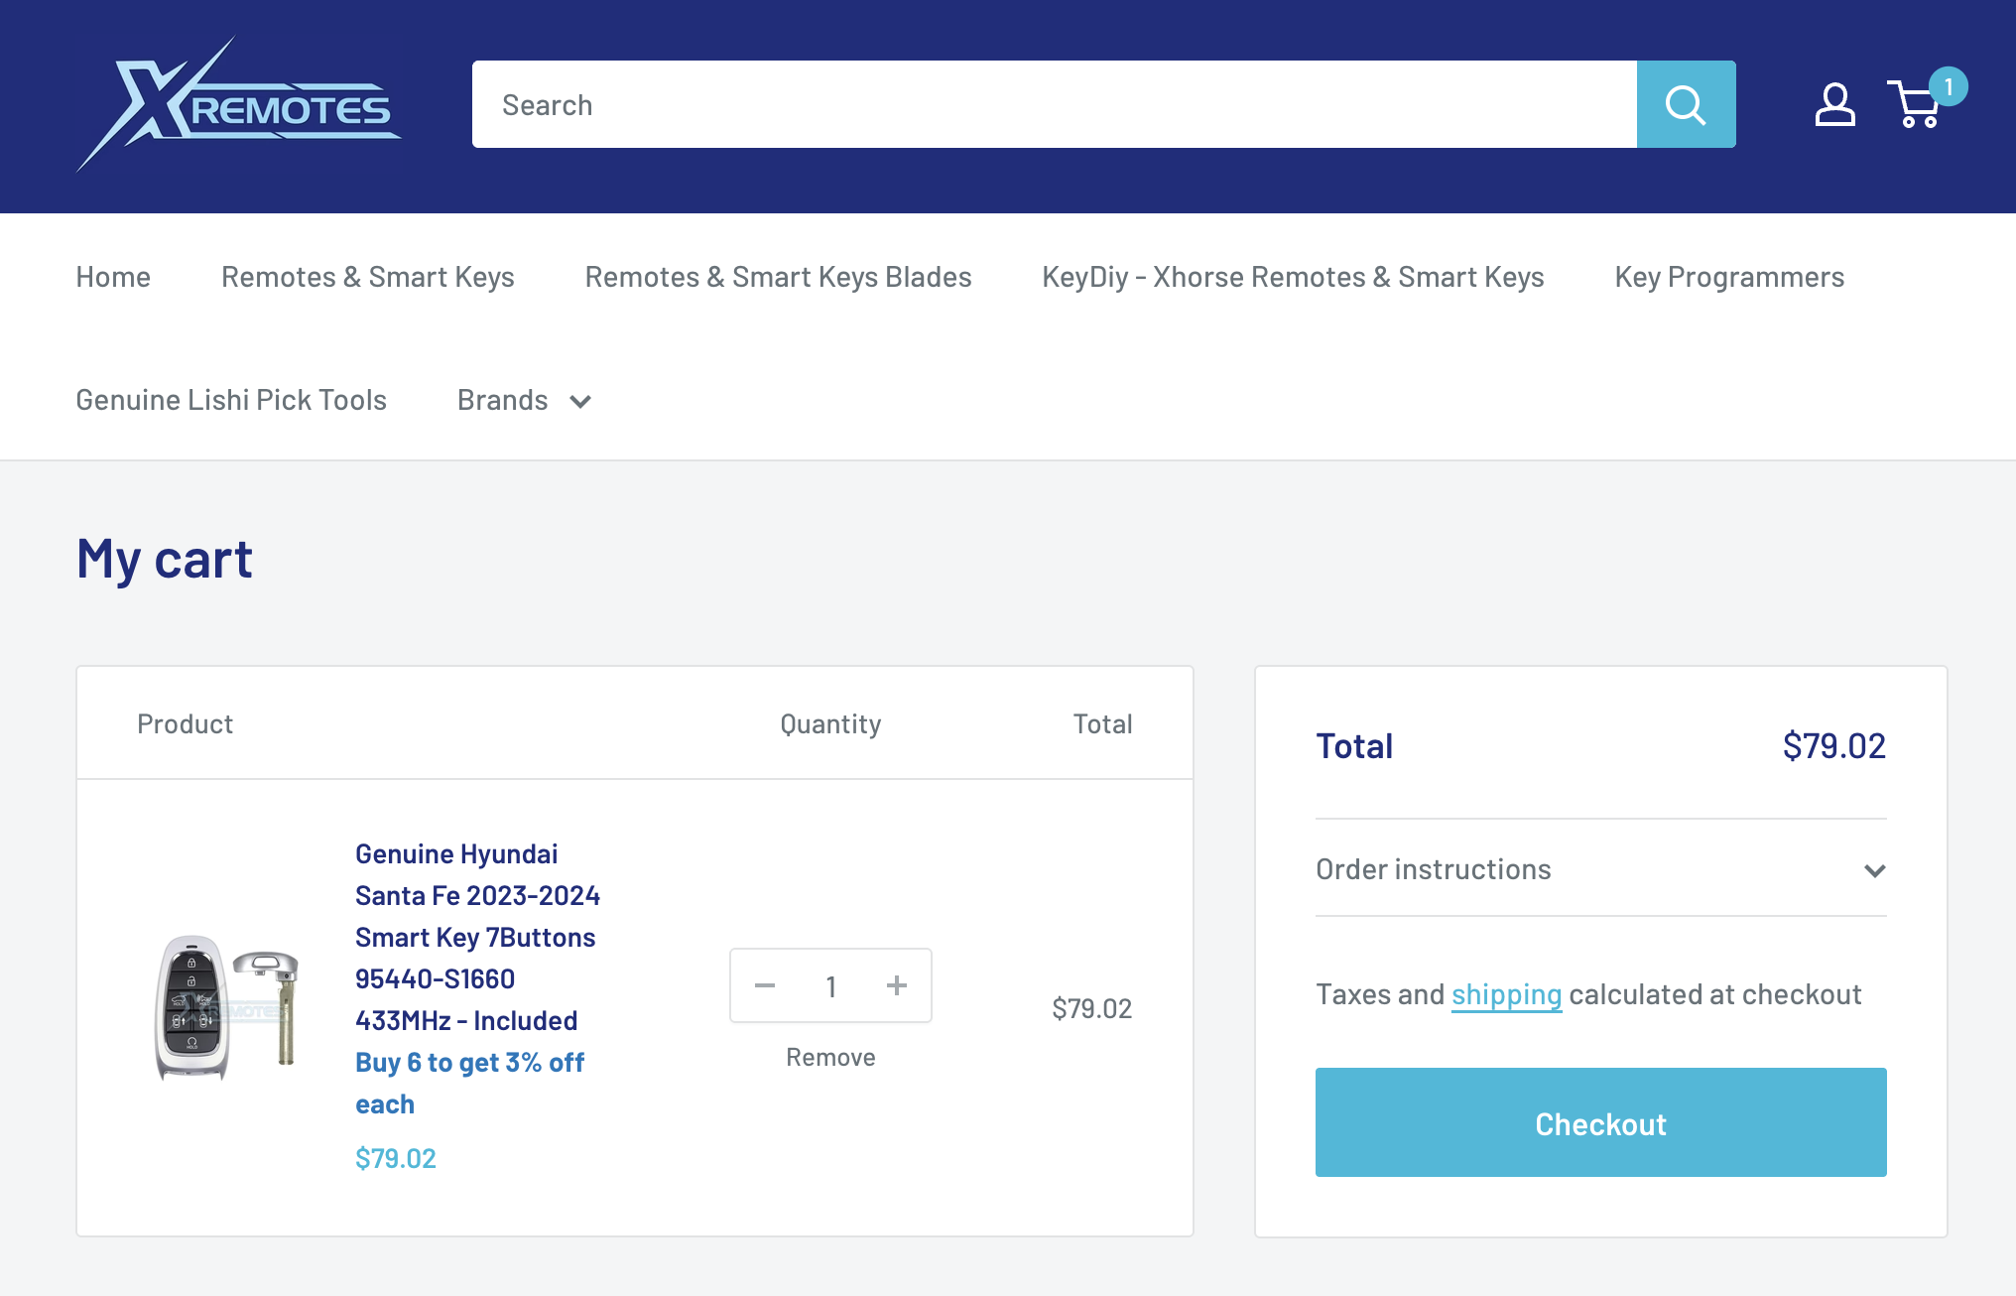
Task: Open the account profile icon
Action: click(1834, 104)
